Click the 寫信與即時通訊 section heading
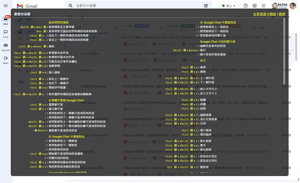This screenshot has height=183, width=300. coord(58,22)
